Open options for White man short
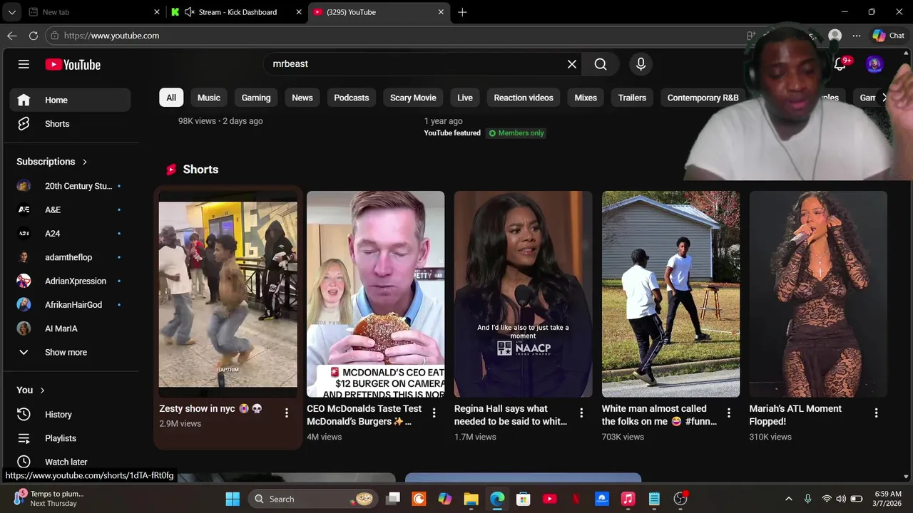 [x=729, y=413]
